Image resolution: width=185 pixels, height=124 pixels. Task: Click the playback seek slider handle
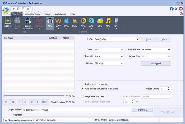tap(3, 96)
